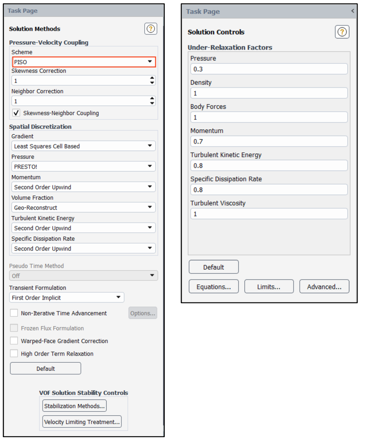Click Stabilization Methods button
Screen dimensions: 369x440
click(x=75, y=406)
